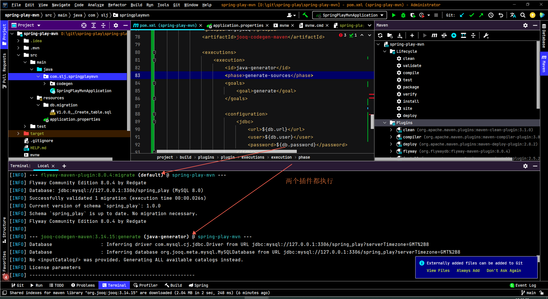Viewport: 548px width, 299px height.
Task: Execute Maven goal with the m icon
Action: point(434,35)
